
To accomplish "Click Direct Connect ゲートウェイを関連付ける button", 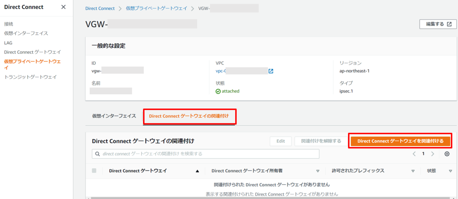I will [x=400, y=141].
